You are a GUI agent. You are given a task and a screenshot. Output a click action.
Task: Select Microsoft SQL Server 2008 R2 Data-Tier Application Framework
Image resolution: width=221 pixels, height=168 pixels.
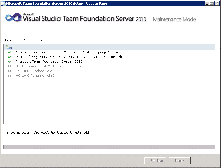(x=69, y=57)
